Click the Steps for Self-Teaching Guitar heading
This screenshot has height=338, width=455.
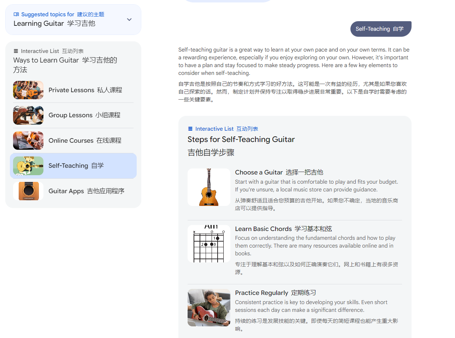[x=241, y=140]
